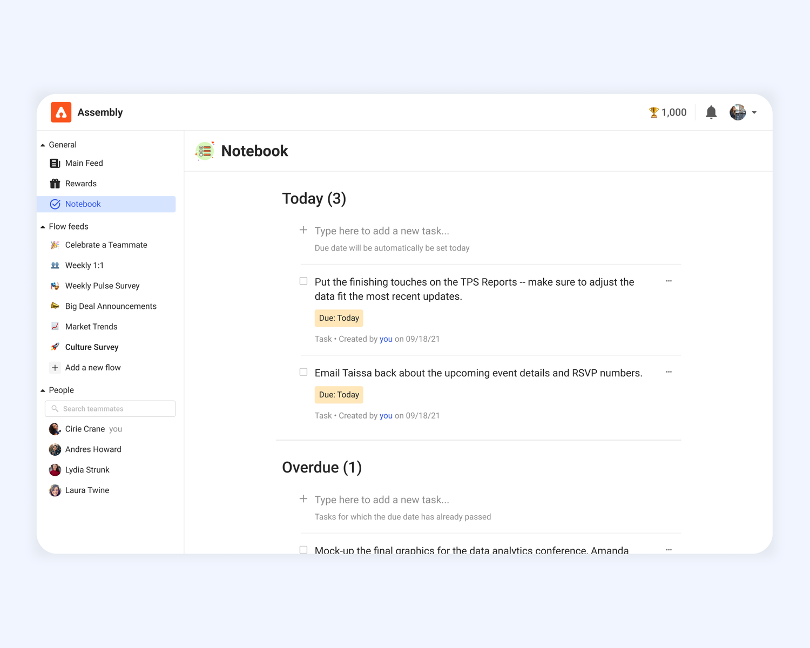The image size is (810, 648).
Task: Check the Email Taissa task checkbox
Action: (x=303, y=372)
